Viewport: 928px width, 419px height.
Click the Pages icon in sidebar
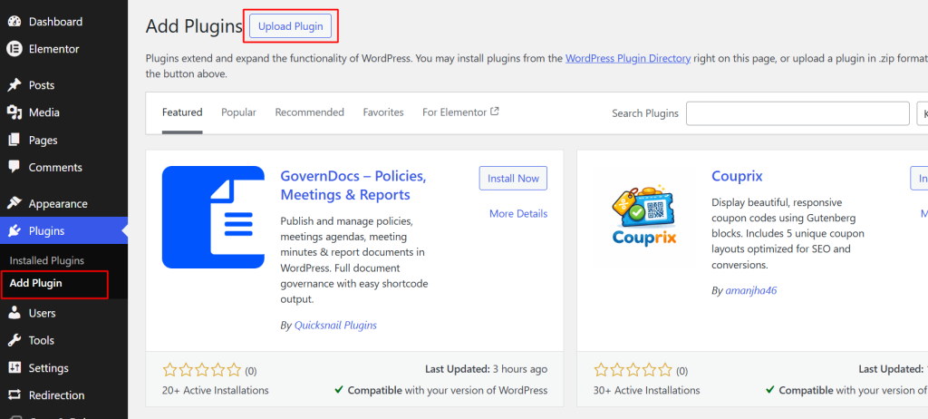(x=14, y=141)
